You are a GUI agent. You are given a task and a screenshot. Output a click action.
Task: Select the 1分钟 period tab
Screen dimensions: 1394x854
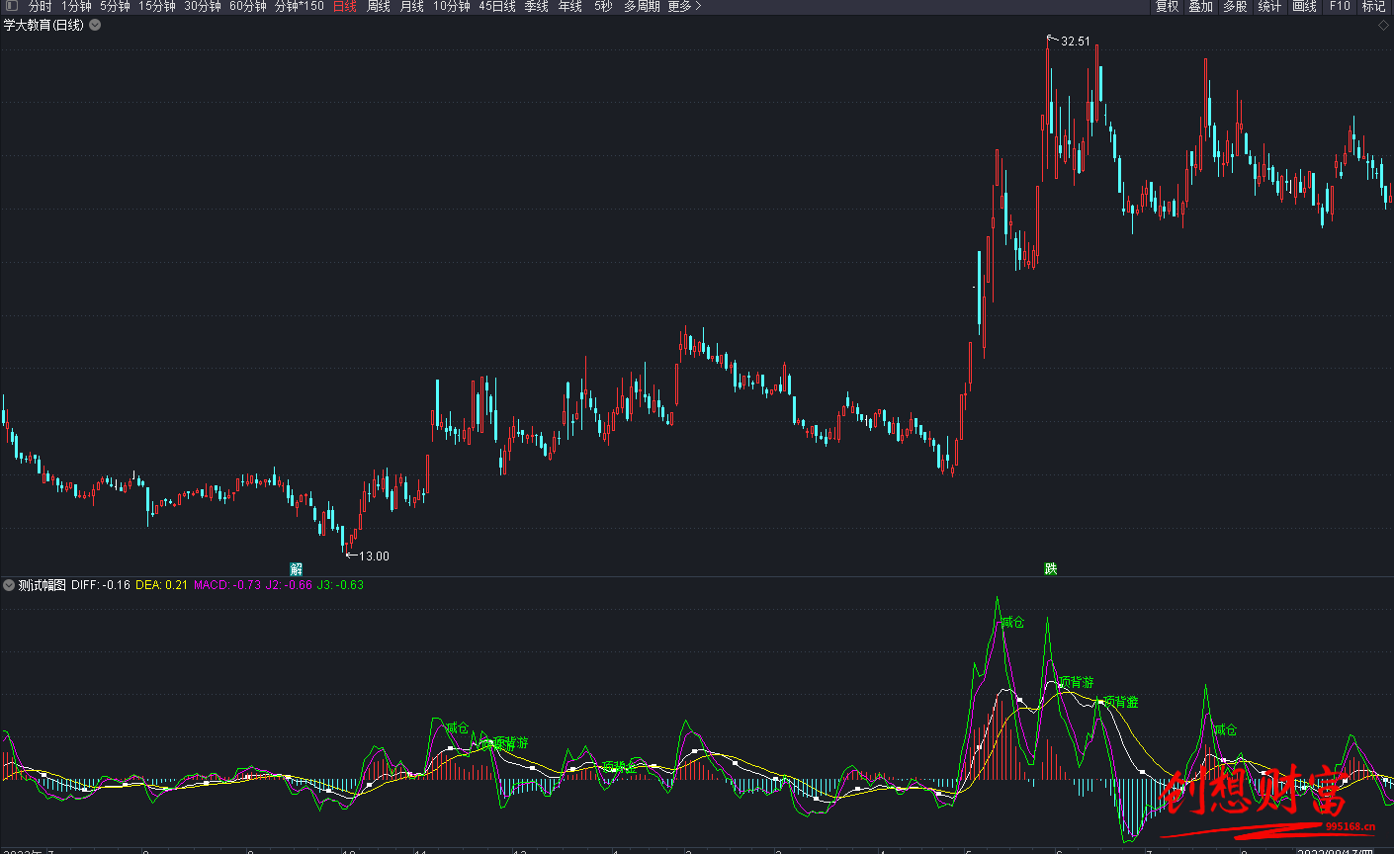(76, 6)
